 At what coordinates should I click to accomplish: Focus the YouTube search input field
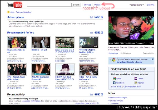49,5
